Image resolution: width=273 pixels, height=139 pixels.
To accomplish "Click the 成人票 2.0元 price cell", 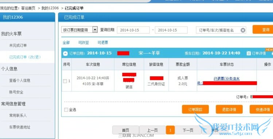I will tap(183, 81).
